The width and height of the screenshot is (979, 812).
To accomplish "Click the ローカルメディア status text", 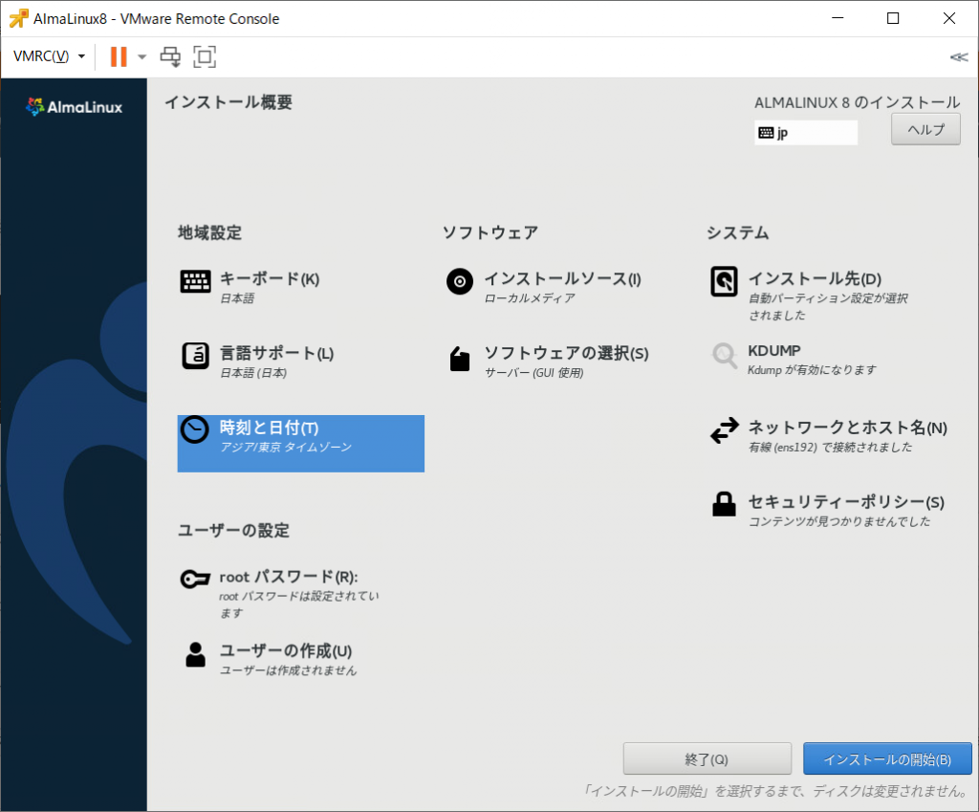I will click(530, 298).
